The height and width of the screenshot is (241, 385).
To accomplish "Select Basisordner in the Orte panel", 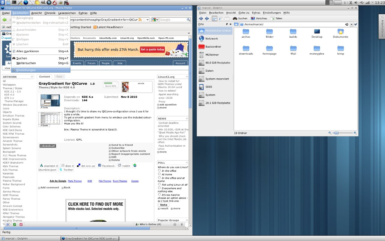I will (215, 47).
